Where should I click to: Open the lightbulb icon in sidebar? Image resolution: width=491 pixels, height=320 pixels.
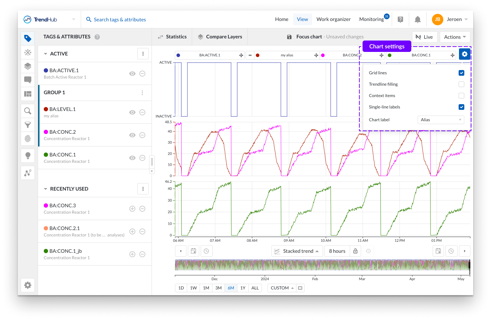tap(28, 155)
